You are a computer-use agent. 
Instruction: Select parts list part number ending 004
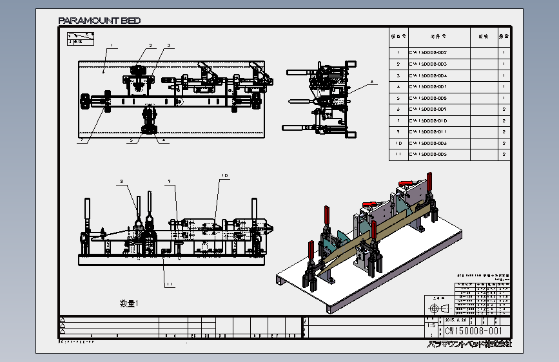(x=428, y=75)
